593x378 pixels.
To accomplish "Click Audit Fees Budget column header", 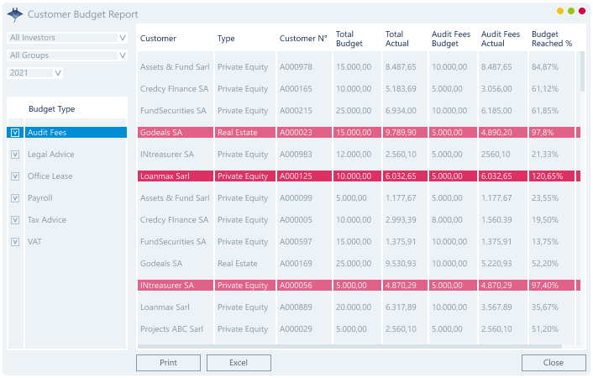I will 451,39.
